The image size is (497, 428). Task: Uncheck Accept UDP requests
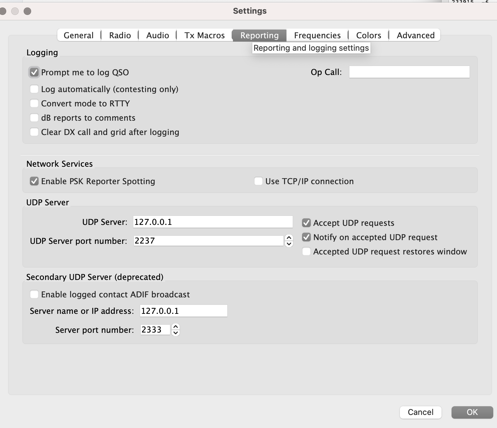click(x=306, y=223)
